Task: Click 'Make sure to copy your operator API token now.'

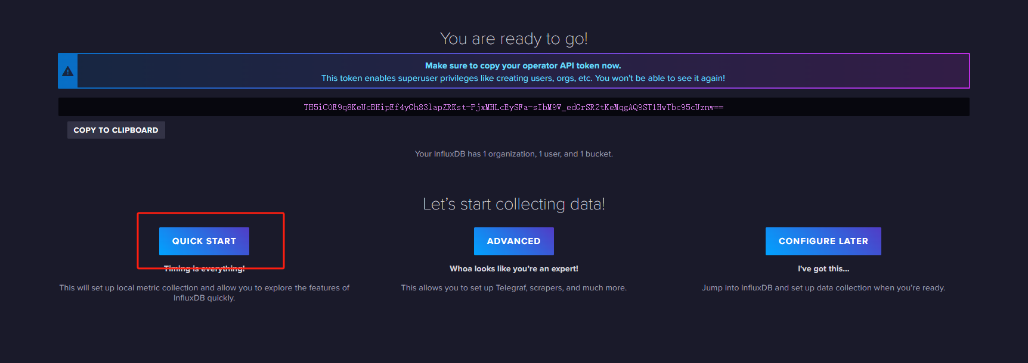Action: click(x=523, y=65)
